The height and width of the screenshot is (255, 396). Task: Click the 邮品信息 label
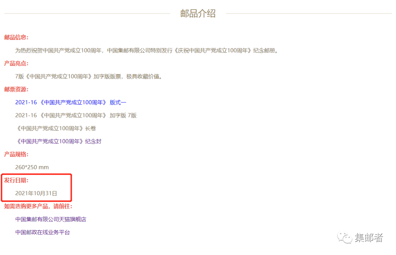coord(16,37)
